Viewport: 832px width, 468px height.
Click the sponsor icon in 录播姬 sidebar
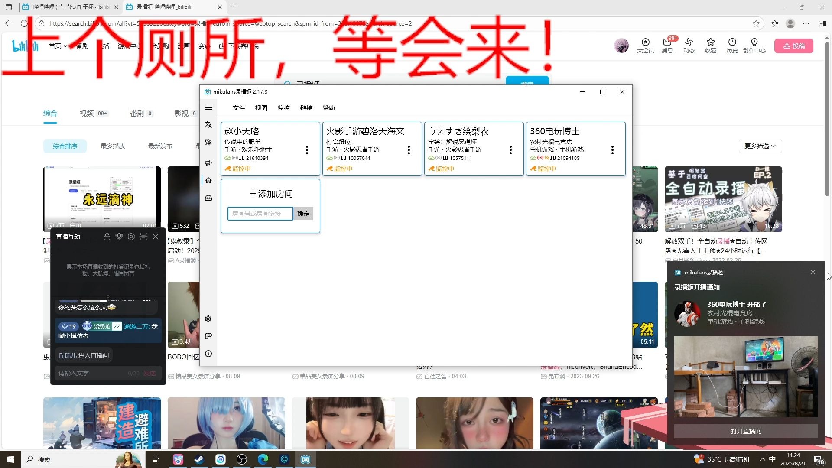pyautogui.click(x=208, y=336)
